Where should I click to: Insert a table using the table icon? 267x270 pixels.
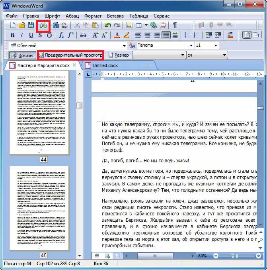[138, 25]
